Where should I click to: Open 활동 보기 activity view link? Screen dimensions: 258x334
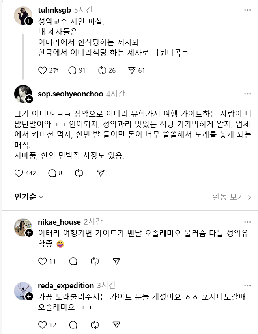point(232,197)
